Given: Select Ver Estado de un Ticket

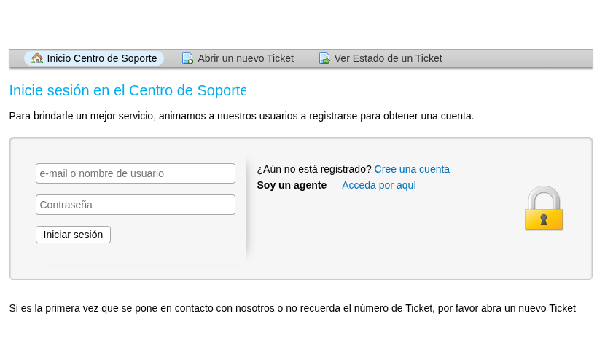Looking at the screenshot, I should click(388, 58).
